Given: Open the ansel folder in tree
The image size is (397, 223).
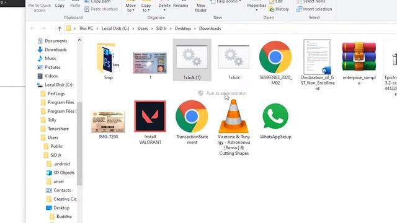Looking at the screenshot, I should (x=55, y=181).
